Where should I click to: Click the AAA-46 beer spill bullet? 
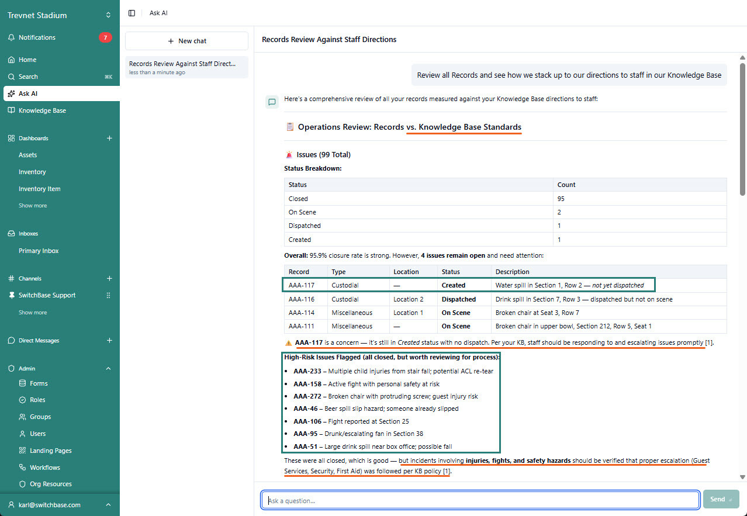click(x=376, y=408)
